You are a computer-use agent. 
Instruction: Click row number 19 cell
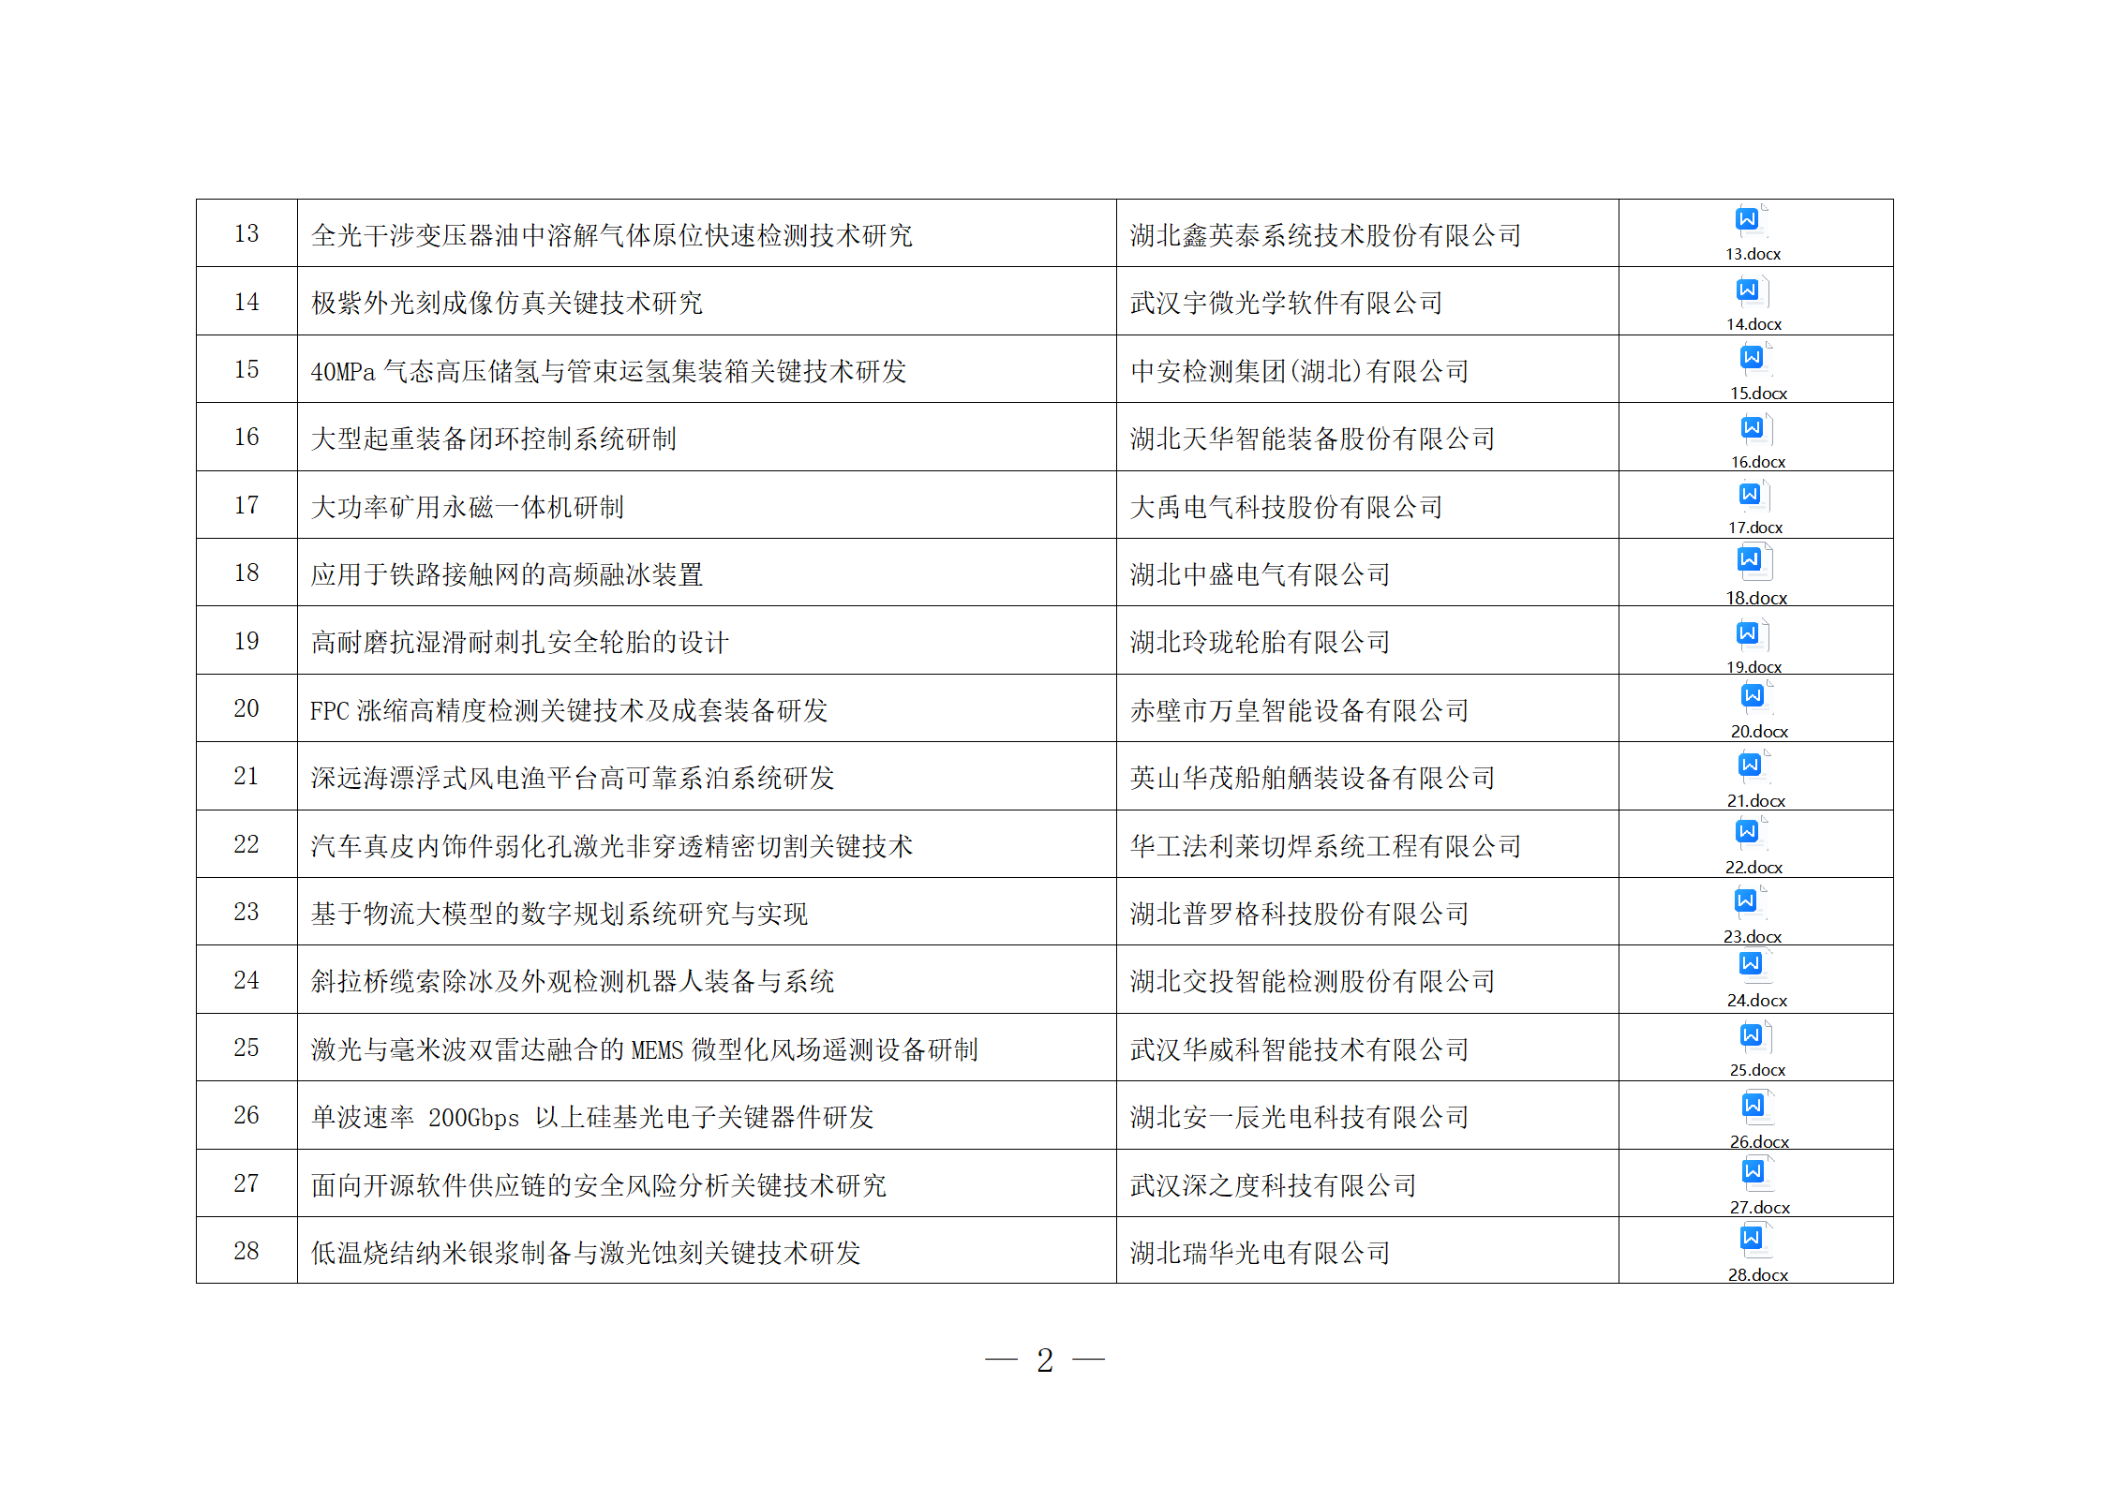point(246,641)
